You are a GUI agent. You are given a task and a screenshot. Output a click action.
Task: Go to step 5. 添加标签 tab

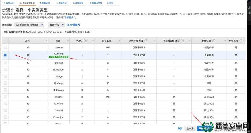click(x=78, y=3)
